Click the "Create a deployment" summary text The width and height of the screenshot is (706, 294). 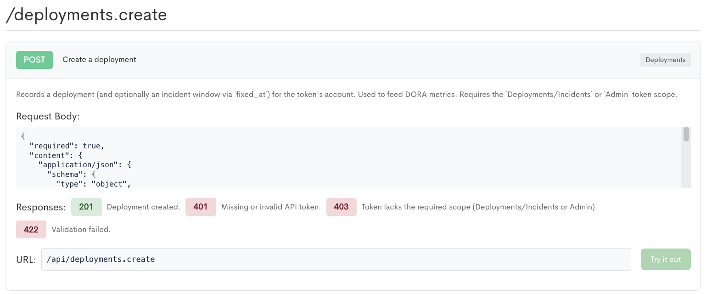coord(99,60)
